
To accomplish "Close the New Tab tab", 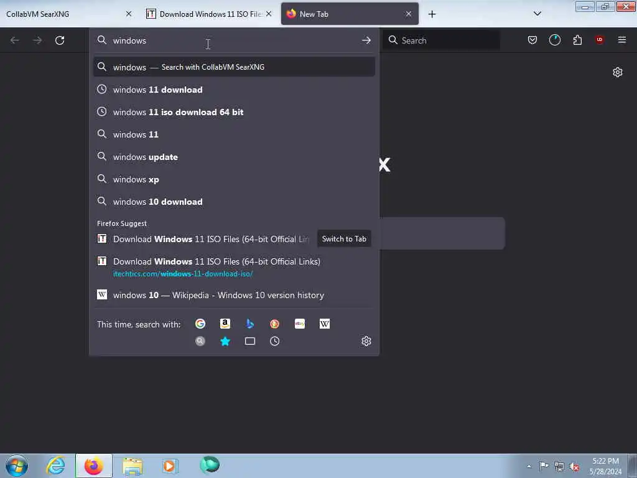I will pyautogui.click(x=408, y=14).
